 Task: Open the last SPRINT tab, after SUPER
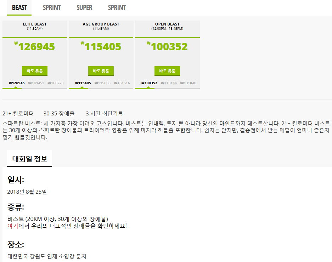pyautogui.click(x=117, y=8)
